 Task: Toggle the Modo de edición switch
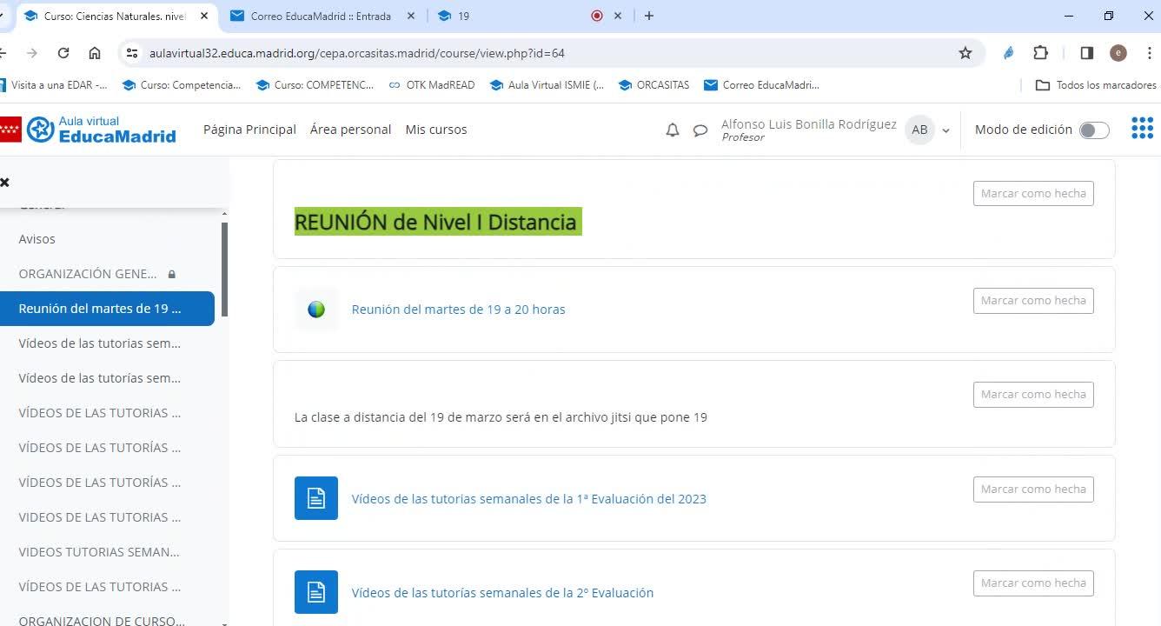1094,130
